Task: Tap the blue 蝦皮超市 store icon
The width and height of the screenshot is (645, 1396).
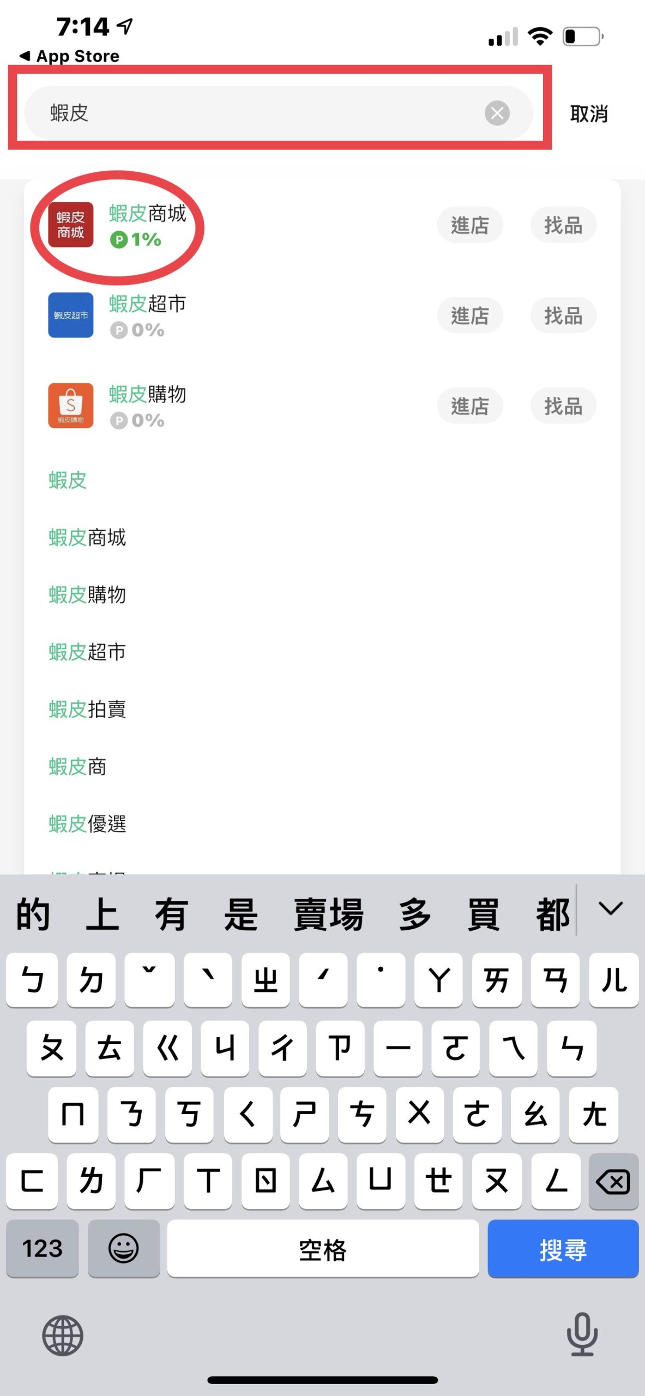Action: [71, 315]
